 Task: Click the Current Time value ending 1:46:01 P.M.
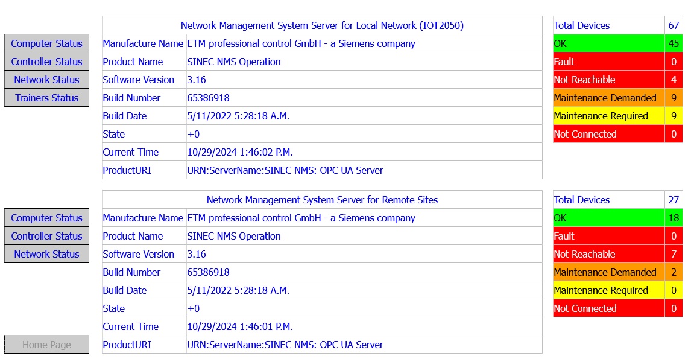coord(240,326)
